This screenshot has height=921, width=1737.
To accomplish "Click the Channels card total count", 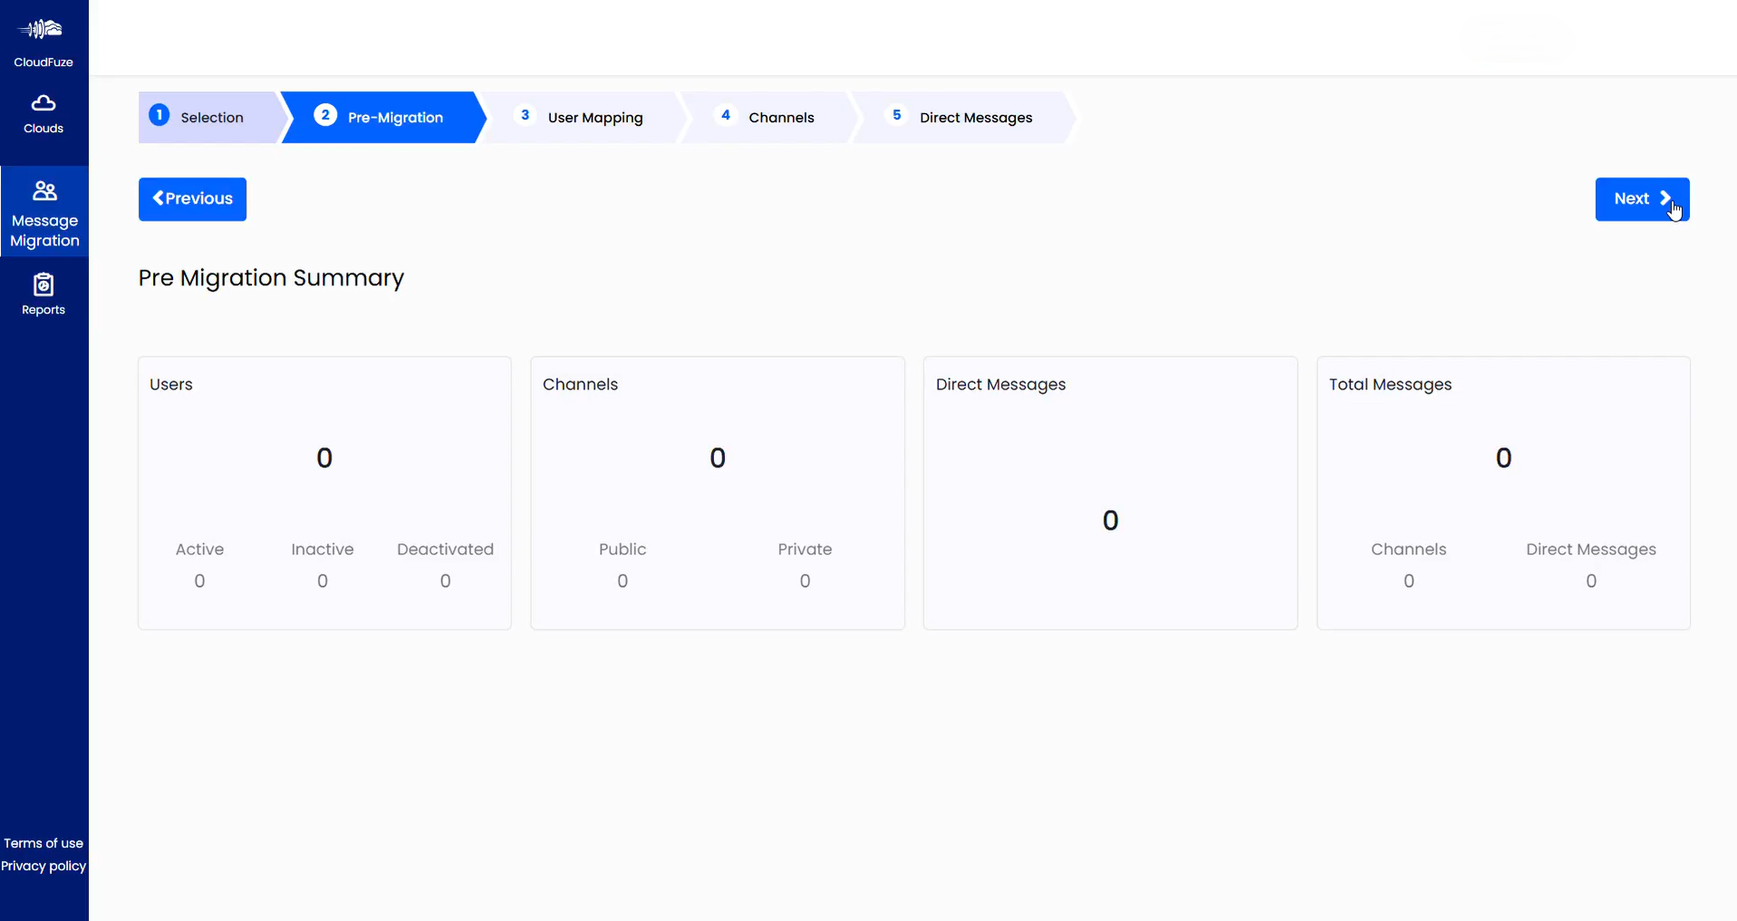I will [x=718, y=458].
